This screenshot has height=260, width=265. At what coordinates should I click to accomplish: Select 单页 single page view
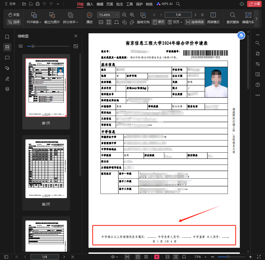pyautogui.click(x=159, y=22)
